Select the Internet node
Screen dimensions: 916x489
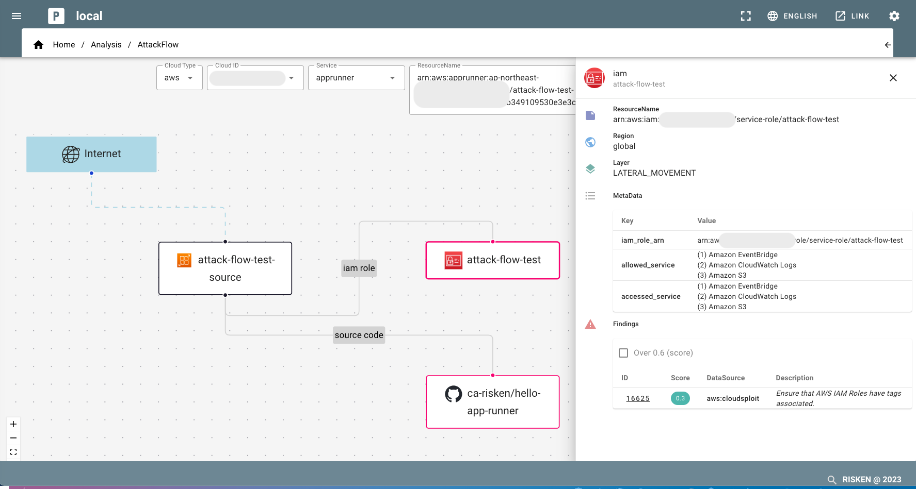point(91,154)
